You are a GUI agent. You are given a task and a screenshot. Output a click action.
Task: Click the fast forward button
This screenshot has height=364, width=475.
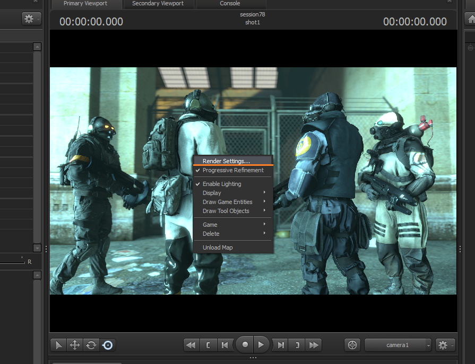click(314, 345)
